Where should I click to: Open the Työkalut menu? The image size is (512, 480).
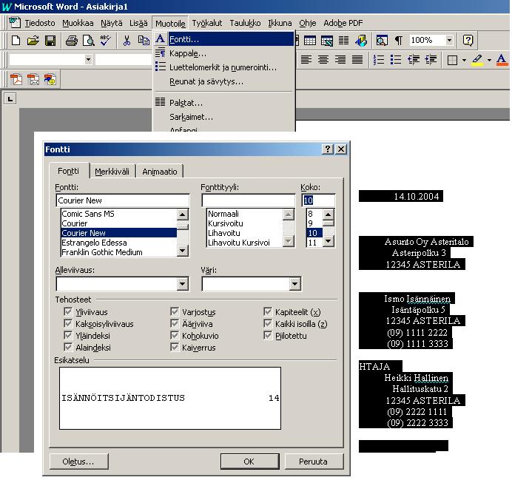pos(206,23)
